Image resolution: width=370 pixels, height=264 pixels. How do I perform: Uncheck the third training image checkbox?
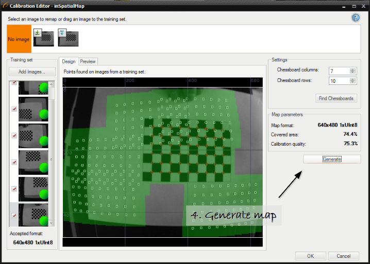point(14,135)
